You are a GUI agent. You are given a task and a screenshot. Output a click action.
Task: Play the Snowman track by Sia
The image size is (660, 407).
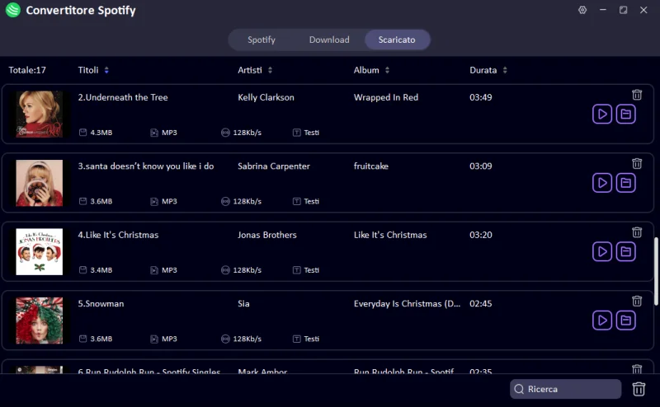pos(602,320)
